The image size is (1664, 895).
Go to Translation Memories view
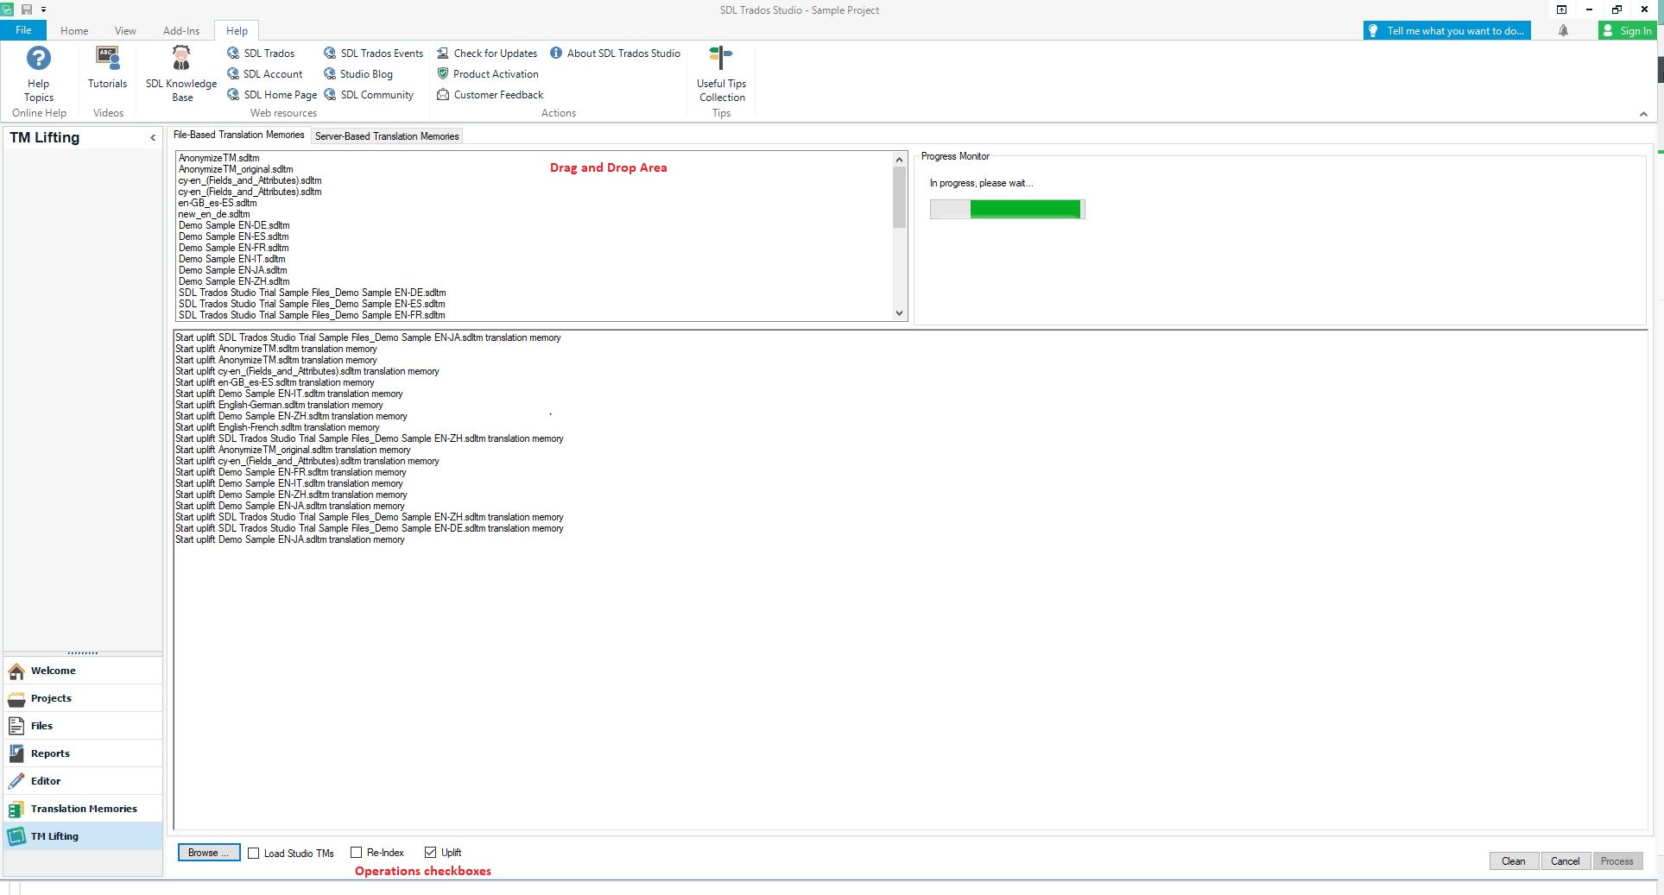[x=83, y=809]
